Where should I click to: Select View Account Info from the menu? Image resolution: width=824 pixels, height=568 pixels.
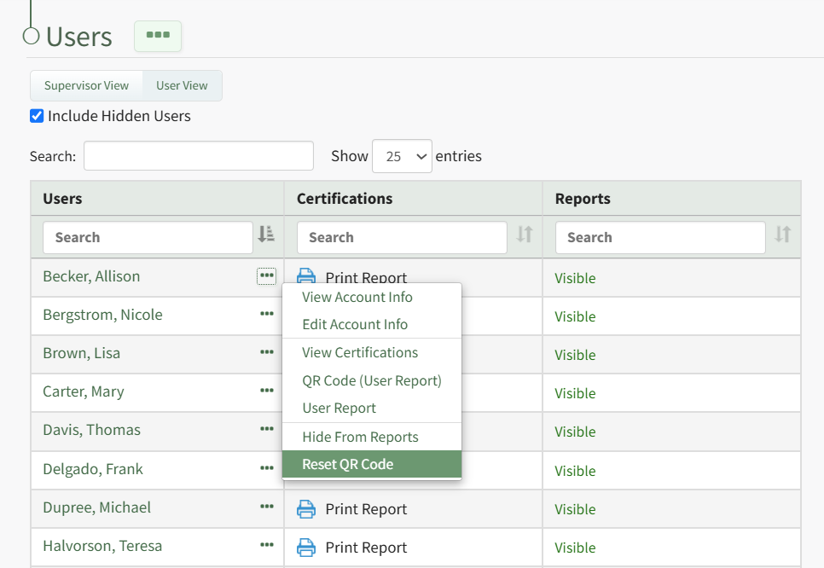click(372, 298)
